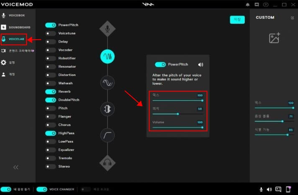Edit the CUSTOM voice name

tap(292, 18)
